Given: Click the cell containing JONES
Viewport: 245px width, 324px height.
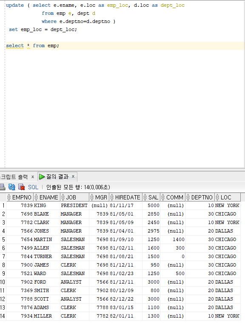Looking at the screenshot, I should tap(47, 231).
